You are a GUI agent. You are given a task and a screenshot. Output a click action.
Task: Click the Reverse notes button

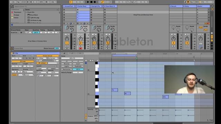(67, 64)
